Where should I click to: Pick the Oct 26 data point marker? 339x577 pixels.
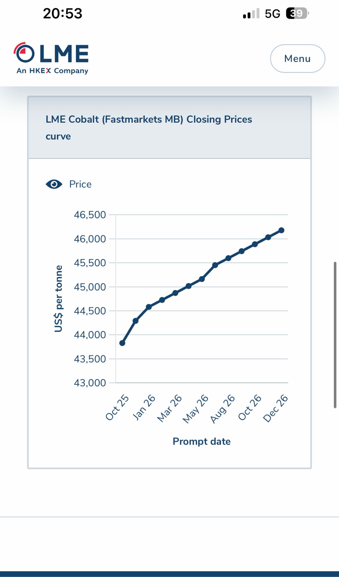point(255,244)
